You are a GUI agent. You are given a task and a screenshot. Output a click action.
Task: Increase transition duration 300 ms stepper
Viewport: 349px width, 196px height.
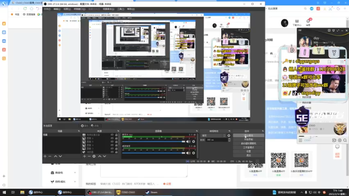point(229,139)
